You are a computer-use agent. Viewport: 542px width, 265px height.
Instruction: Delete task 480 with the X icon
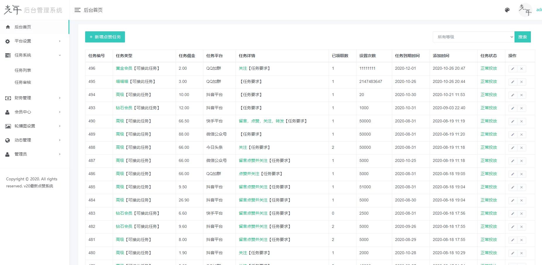pyautogui.click(x=522, y=253)
